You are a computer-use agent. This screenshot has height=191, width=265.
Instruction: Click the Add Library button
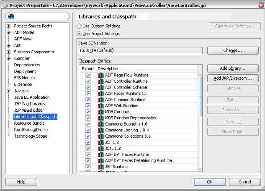233,68
